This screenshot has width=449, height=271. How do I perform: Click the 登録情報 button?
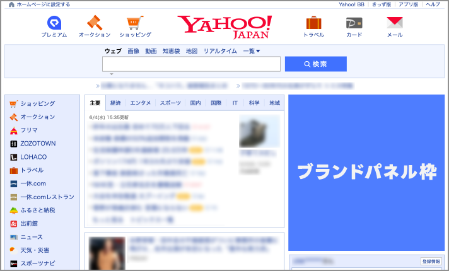431,262
